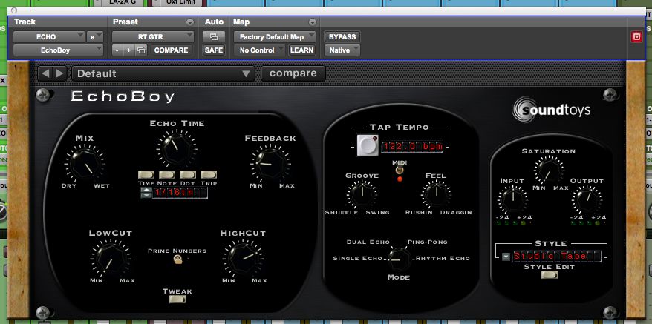Click the Soundtoys logo
This screenshot has height=324, width=652.
tap(551, 110)
